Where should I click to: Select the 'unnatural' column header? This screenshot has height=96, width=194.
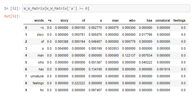pos(163,21)
